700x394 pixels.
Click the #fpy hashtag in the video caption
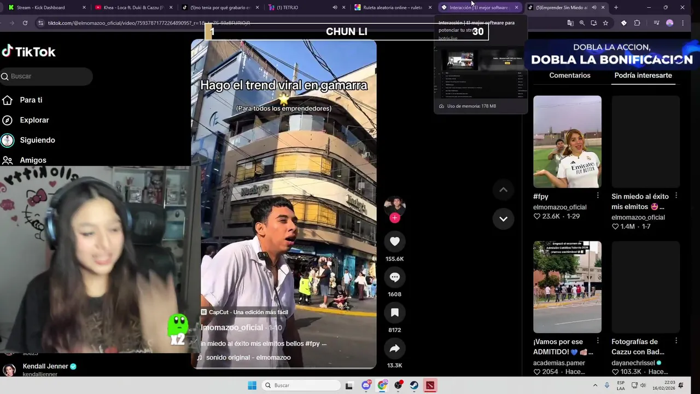(x=312, y=344)
